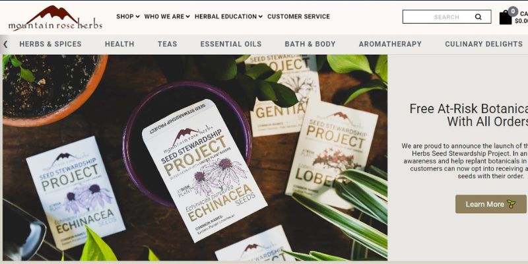Image resolution: width=528 pixels, height=264 pixels.
Task: Select the HEALTH category
Action: click(119, 44)
